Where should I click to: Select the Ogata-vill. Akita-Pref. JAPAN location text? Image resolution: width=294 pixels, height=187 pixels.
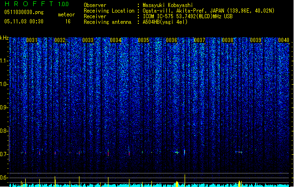(208, 11)
